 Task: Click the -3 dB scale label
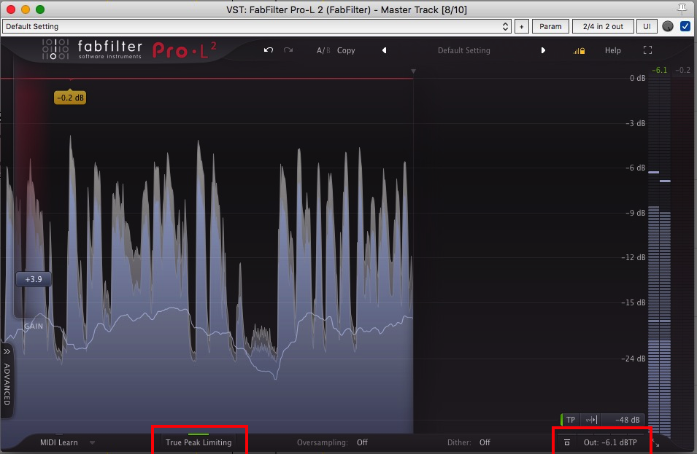pos(636,123)
